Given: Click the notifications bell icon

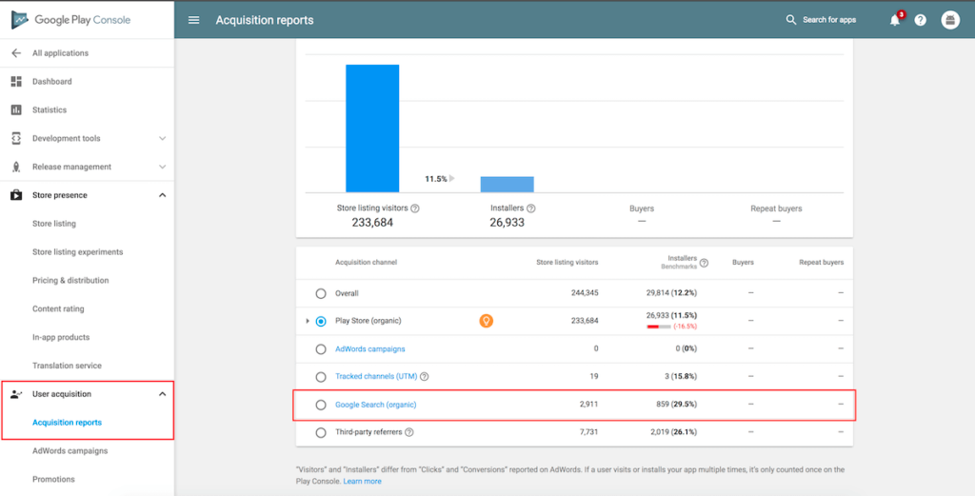Looking at the screenshot, I should (894, 20).
